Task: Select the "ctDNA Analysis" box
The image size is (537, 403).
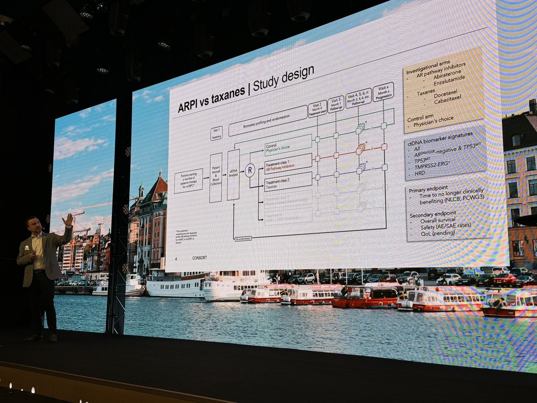Action: [233, 175]
